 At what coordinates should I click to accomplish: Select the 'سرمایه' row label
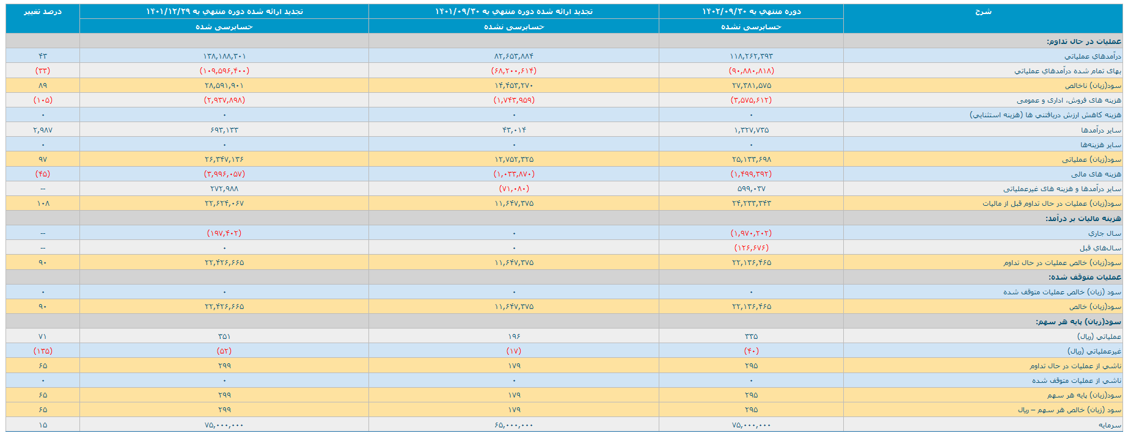[1110, 425]
